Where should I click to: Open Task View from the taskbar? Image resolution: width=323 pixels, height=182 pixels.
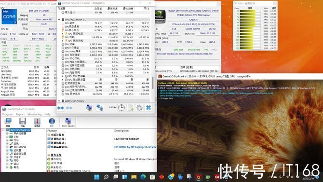click(116, 177)
